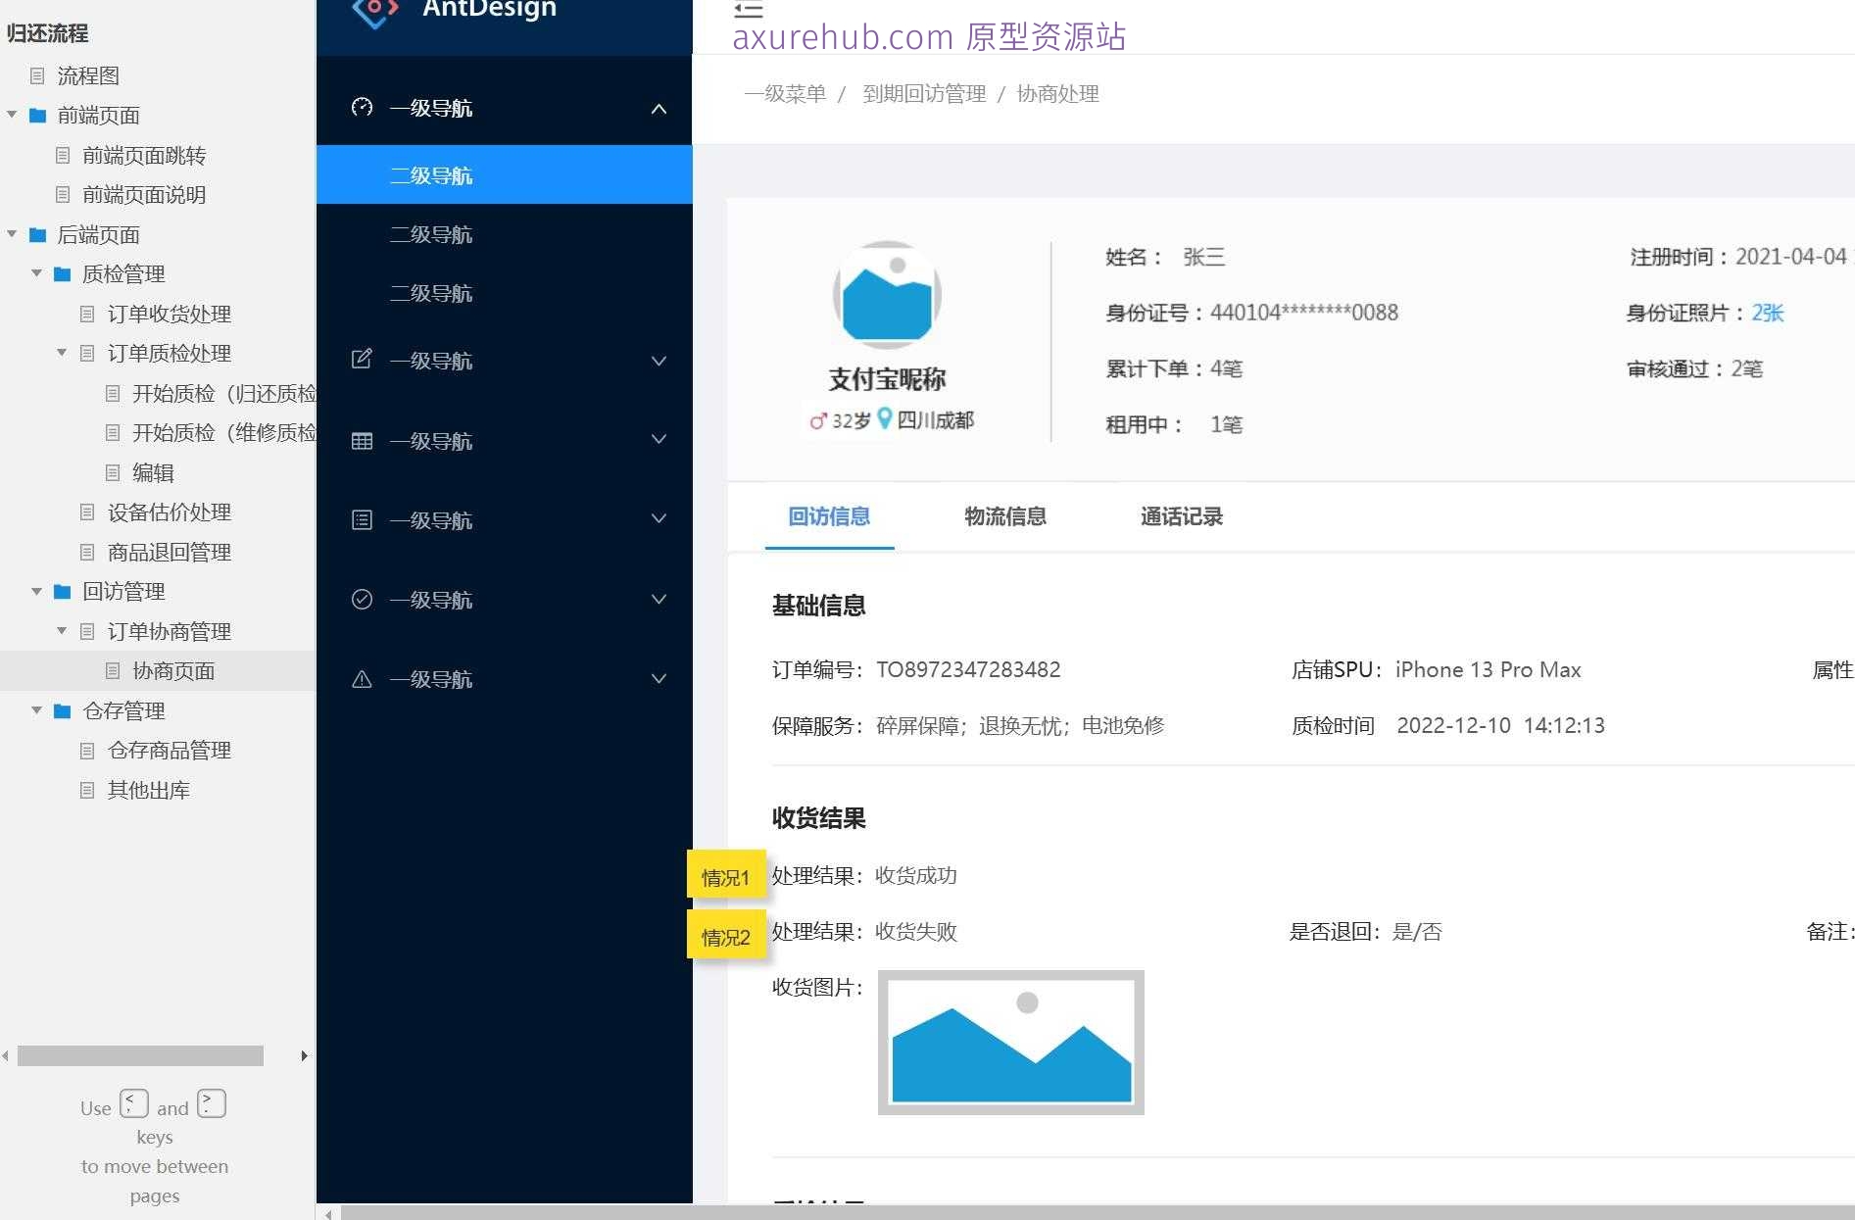Click the highlighted 二级导航 menu item
Viewport: 1855px width, 1220px height.
432,174
